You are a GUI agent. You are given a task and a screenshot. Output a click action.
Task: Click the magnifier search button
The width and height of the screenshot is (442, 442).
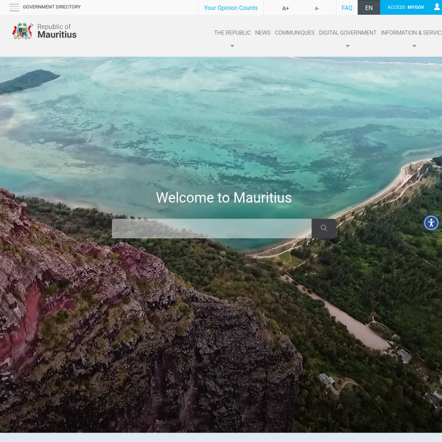click(x=324, y=228)
